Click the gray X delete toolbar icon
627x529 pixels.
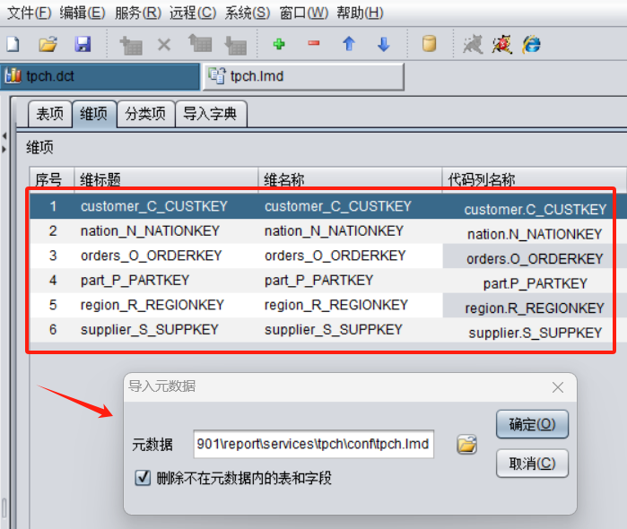coord(164,45)
